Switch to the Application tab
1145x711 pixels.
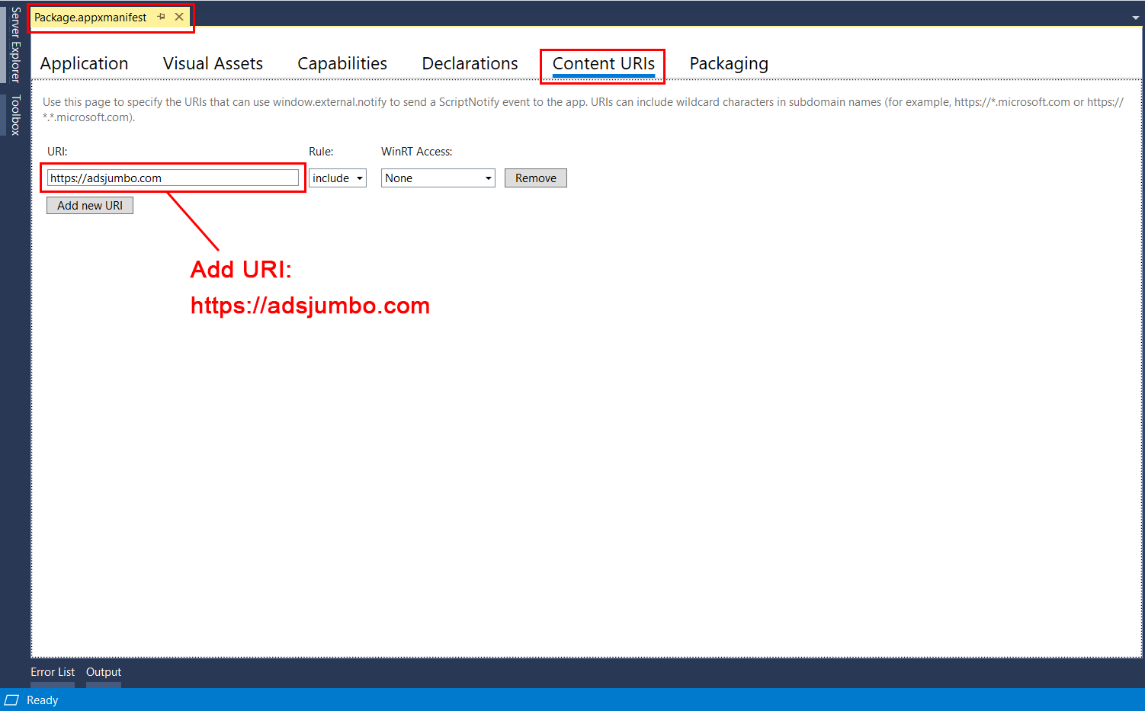tap(84, 64)
